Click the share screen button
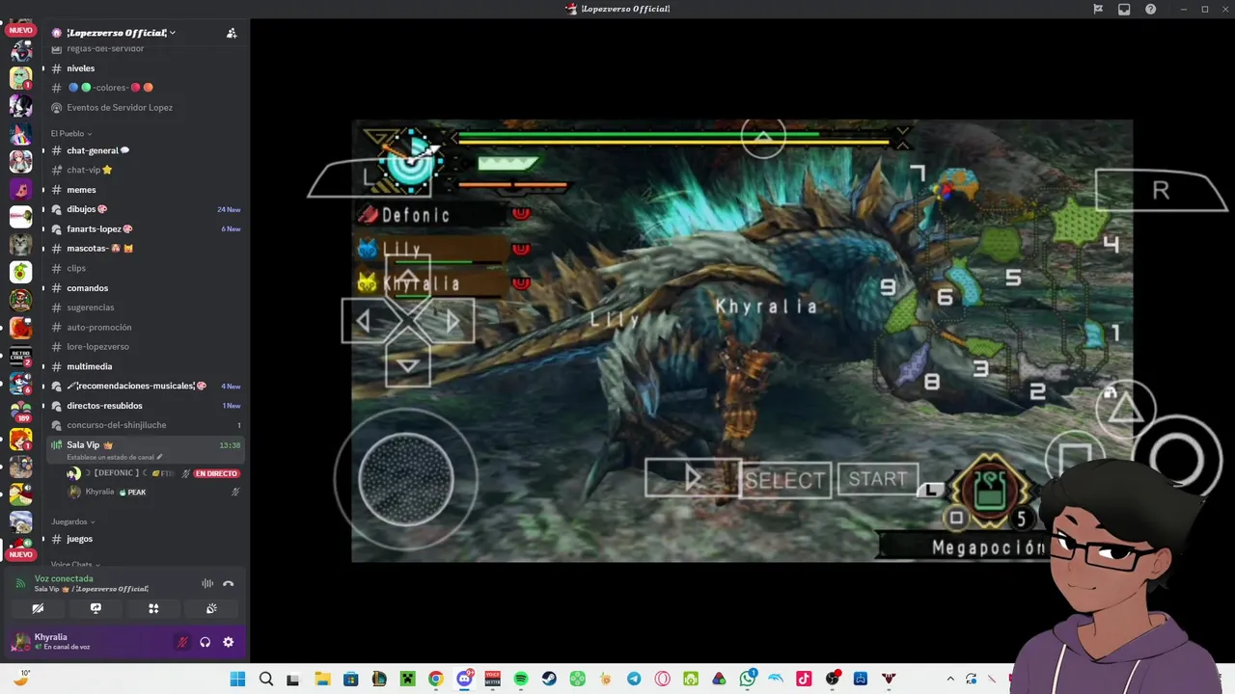The height and width of the screenshot is (694, 1235). click(96, 608)
